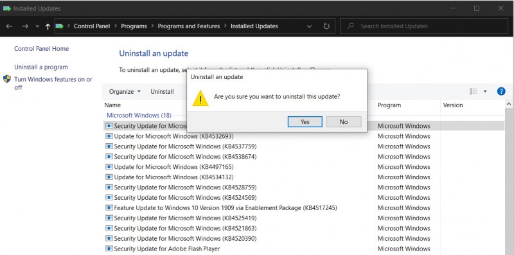Select Security Update (KB4520390) row

pos(304,238)
